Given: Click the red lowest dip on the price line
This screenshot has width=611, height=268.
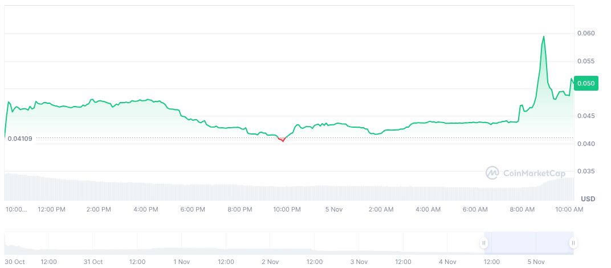Looking at the screenshot, I should (282, 140).
